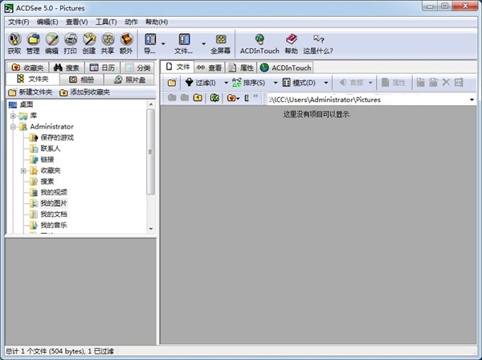Switch to 全屏幕 full screen view
The height and width of the screenshot is (360, 482).
pyautogui.click(x=221, y=43)
